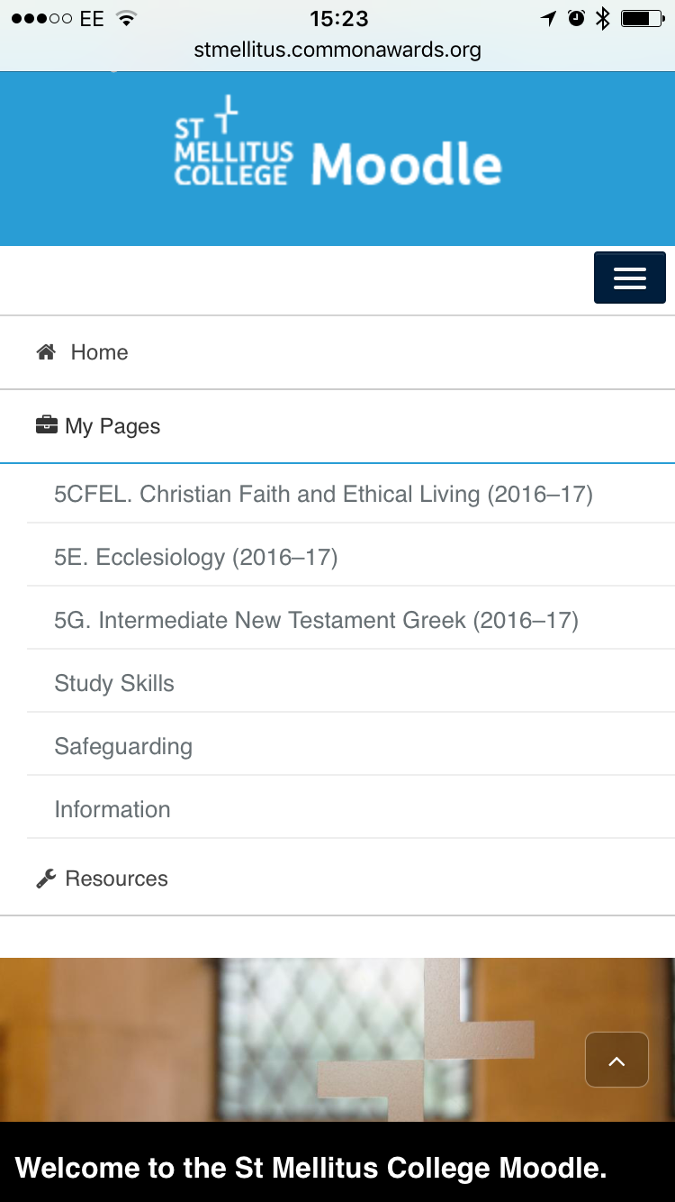Tap the Wi-Fi signal icon
Screen dimensions: 675x1202
tap(127, 18)
